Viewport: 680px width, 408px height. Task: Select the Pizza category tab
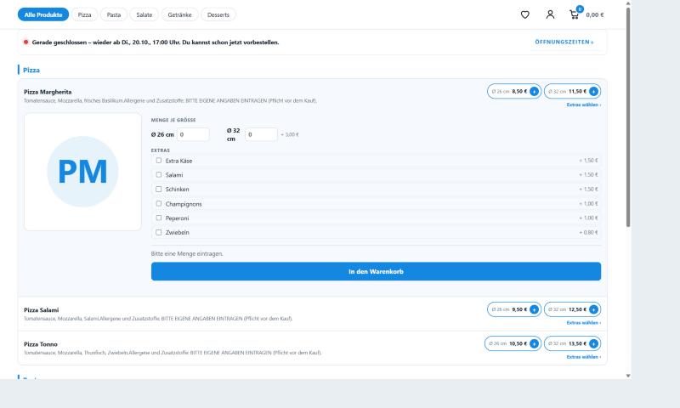[84, 14]
